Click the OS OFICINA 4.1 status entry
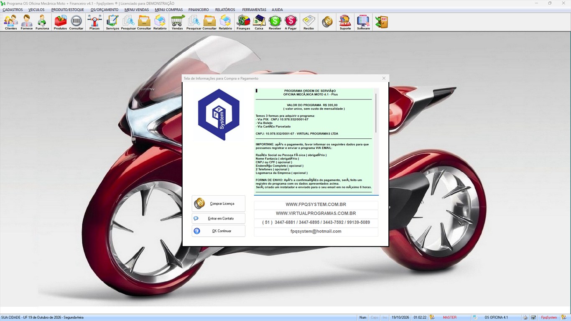The width and height of the screenshot is (571, 321). tap(496, 318)
